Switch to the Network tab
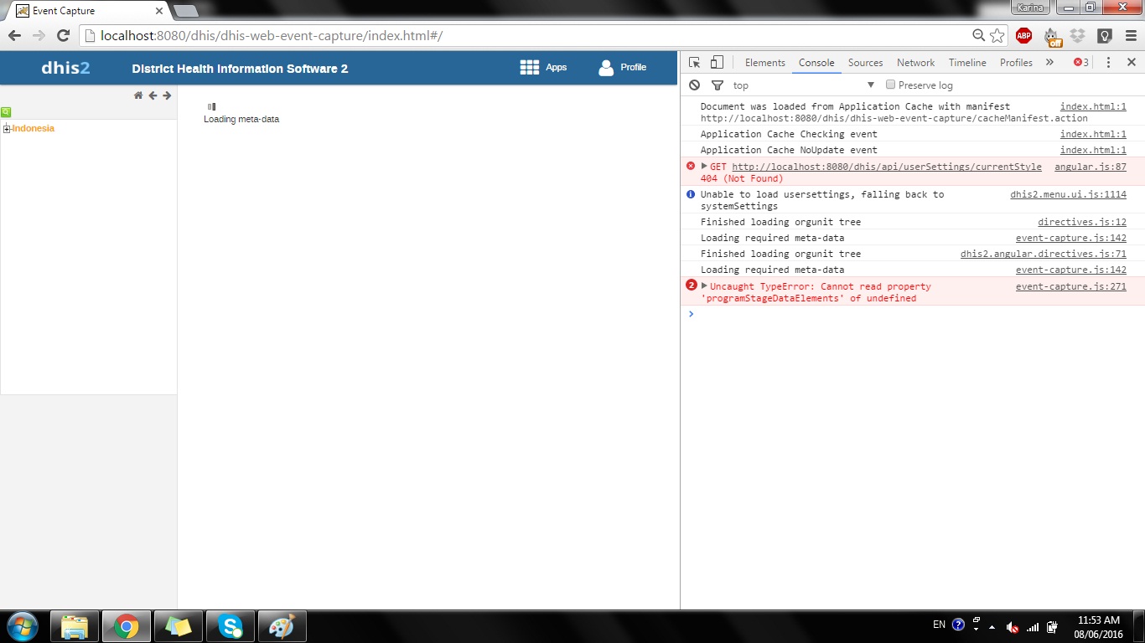This screenshot has height=643, width=1145. (x=915, y=63)
